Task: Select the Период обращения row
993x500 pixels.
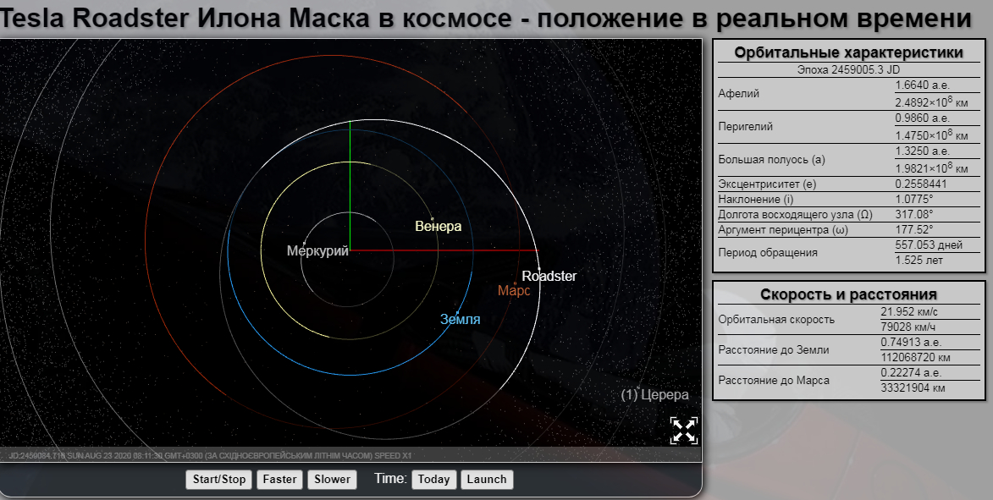Action: tap(768, 253)
